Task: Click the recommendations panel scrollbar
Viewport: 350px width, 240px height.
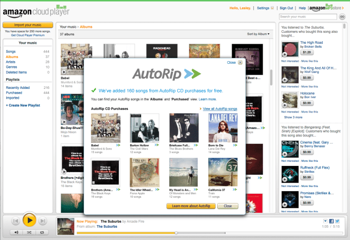Action: pos(344,26)
